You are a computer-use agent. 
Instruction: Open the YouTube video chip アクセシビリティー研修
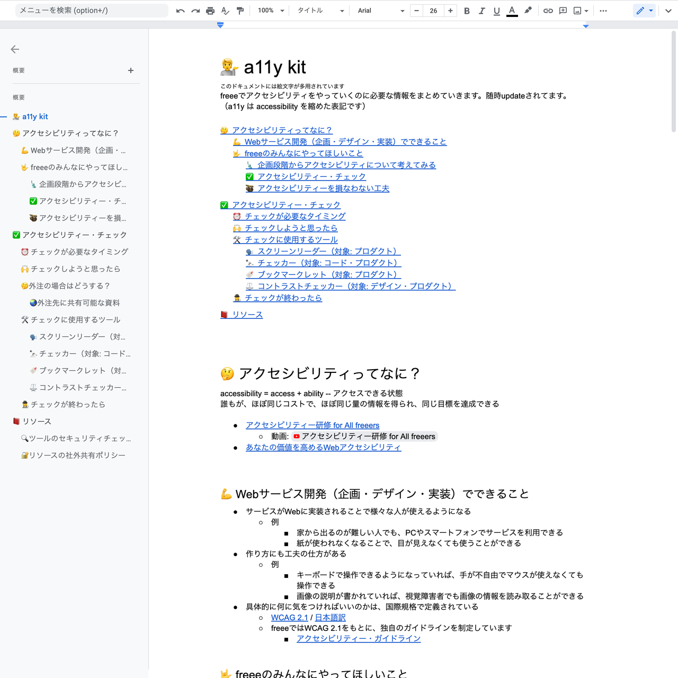click(364, 436)
